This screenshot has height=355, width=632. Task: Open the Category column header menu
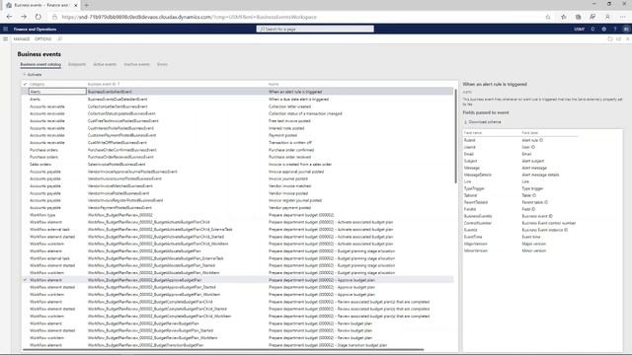38,84
